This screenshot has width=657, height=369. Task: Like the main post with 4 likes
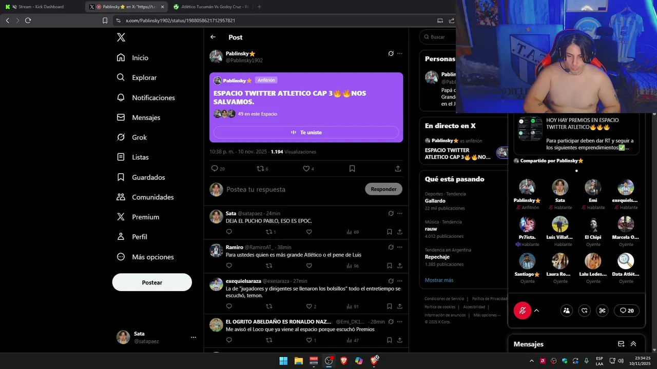[308, 169]
